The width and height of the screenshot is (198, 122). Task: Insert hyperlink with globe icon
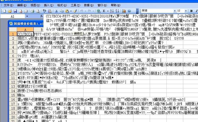[x=98, y=11]
